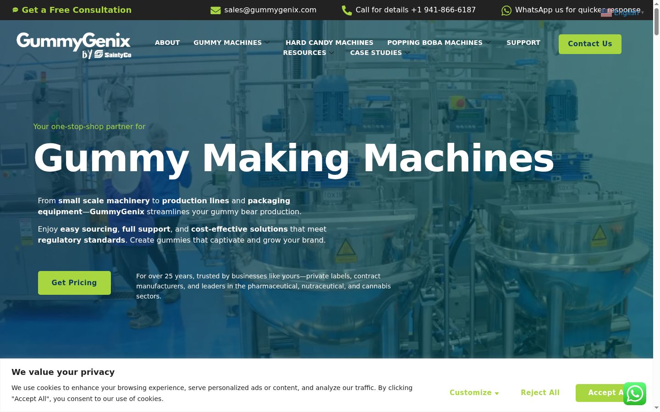Open the Popping Boba Machines menu
This screenshot has height=412, width=660.
click(435, 43)
